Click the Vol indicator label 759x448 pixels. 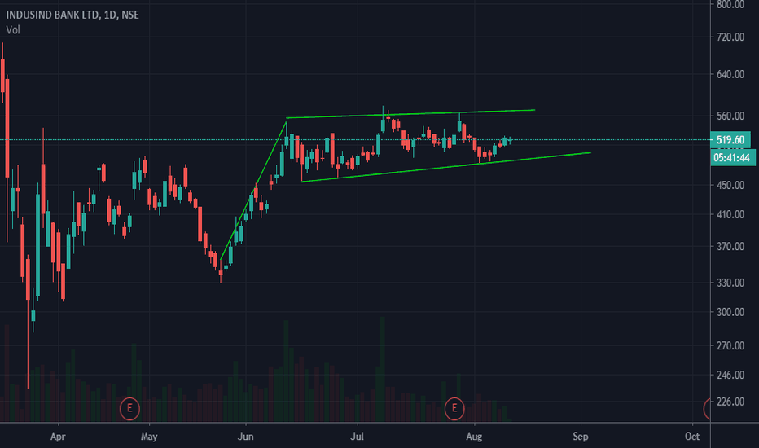pos(13,30)
